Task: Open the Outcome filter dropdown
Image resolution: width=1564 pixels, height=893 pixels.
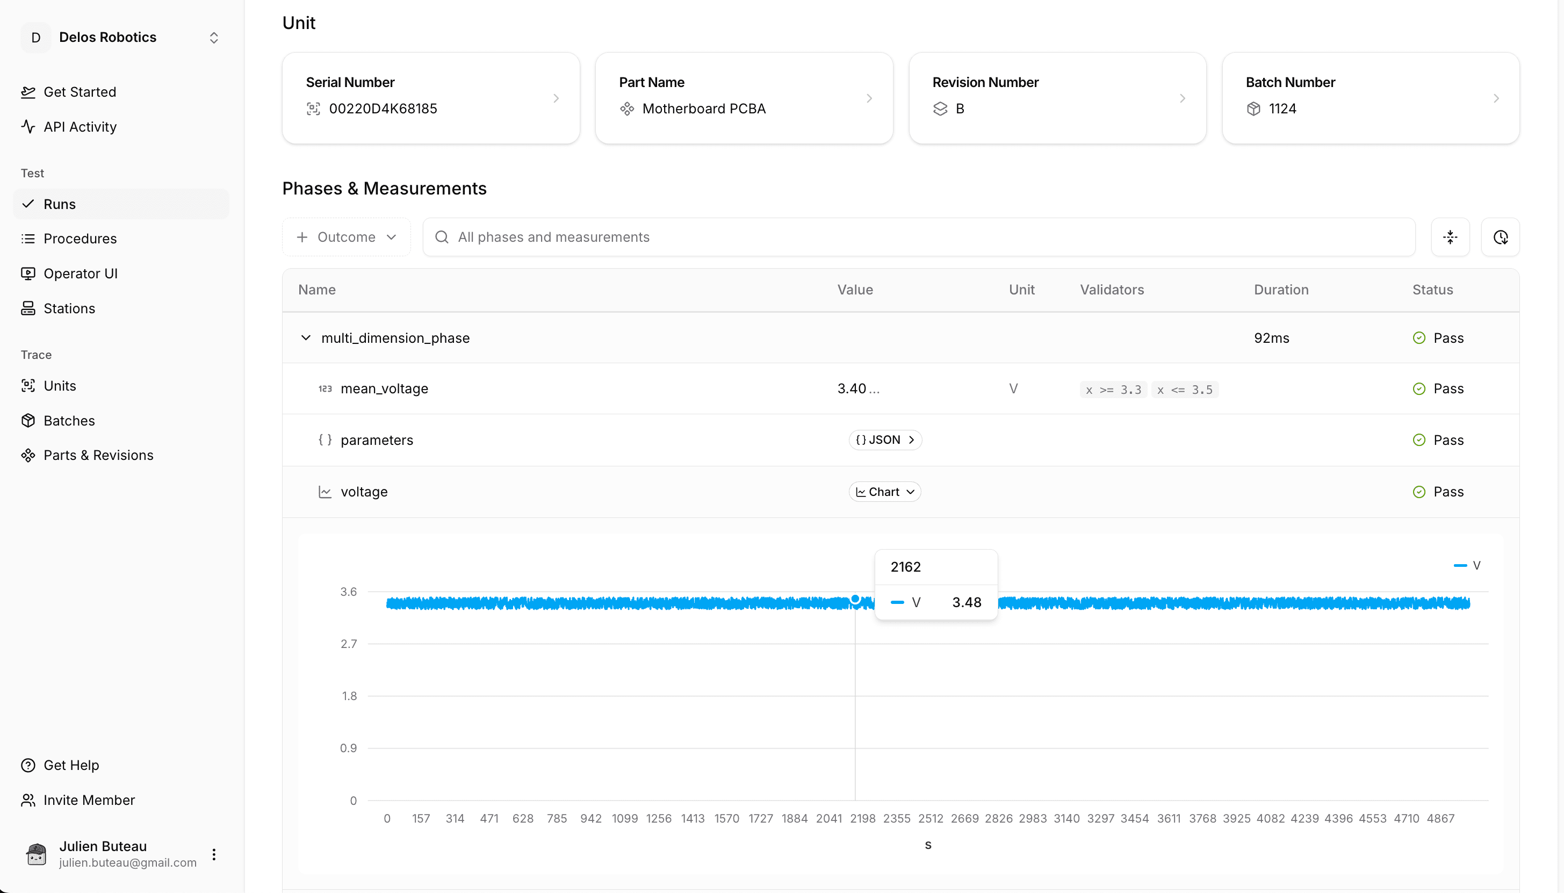Action: [347, 237]
